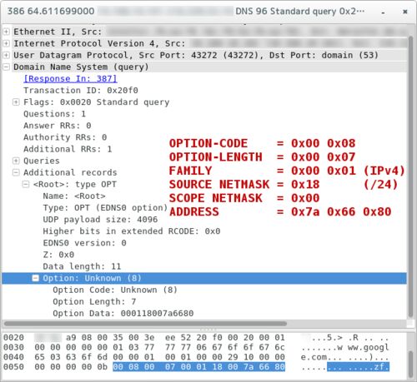Screen dimensions: 417x382
Task: Expand Internet Protocol Version 4 node
Action: [x=6, y=43]
